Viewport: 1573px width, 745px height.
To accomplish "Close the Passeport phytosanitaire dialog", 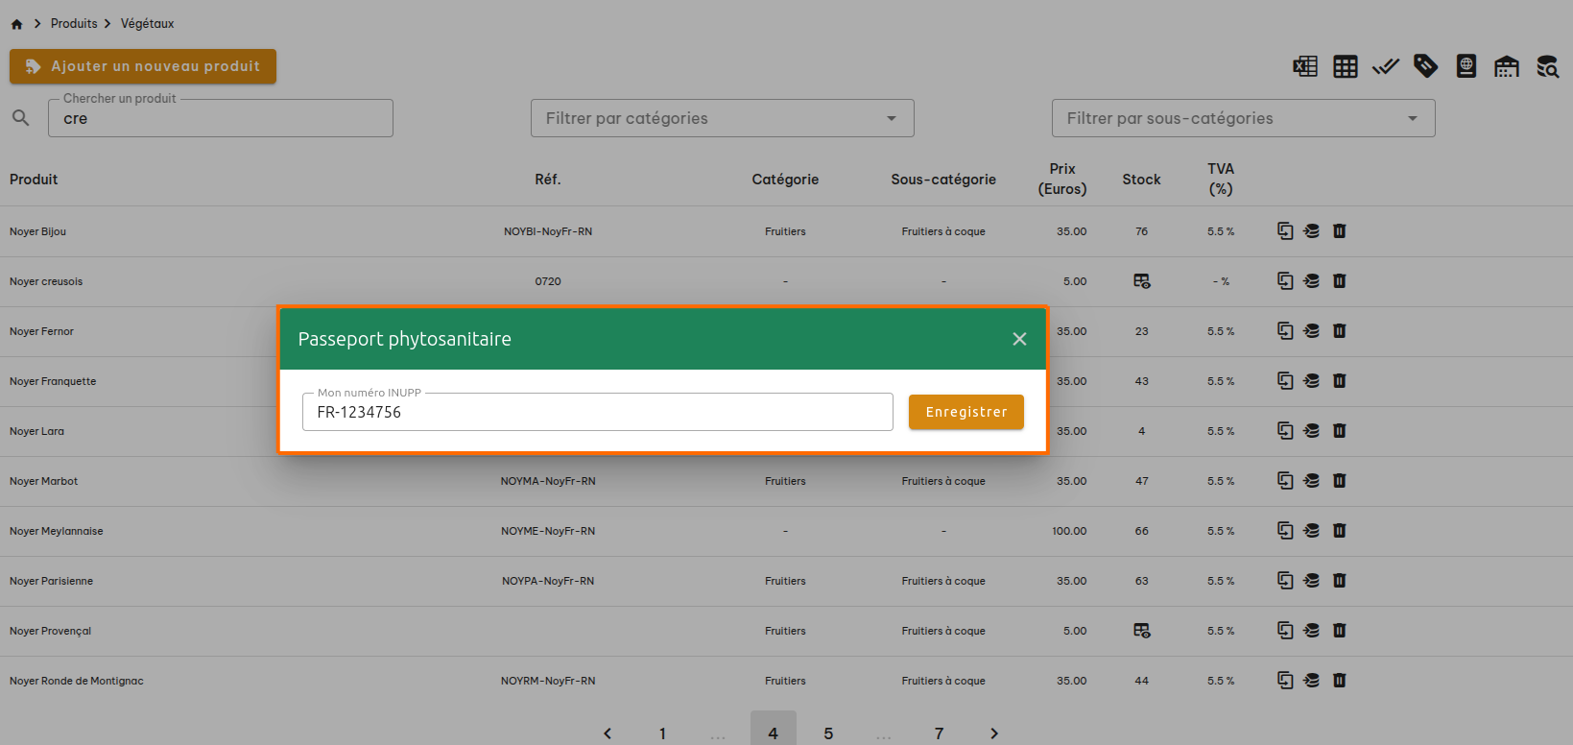I will [x=1019, y=339].
